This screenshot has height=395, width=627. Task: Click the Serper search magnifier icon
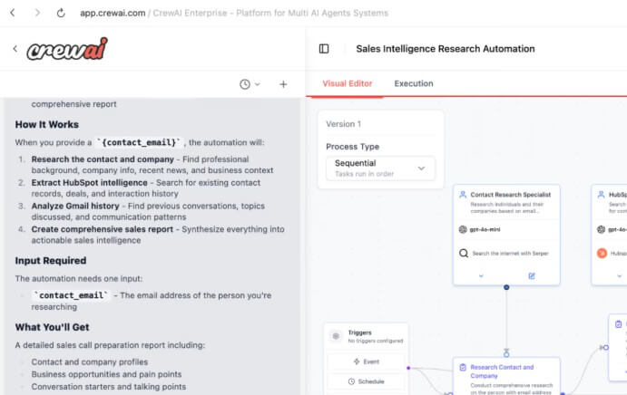464,253
